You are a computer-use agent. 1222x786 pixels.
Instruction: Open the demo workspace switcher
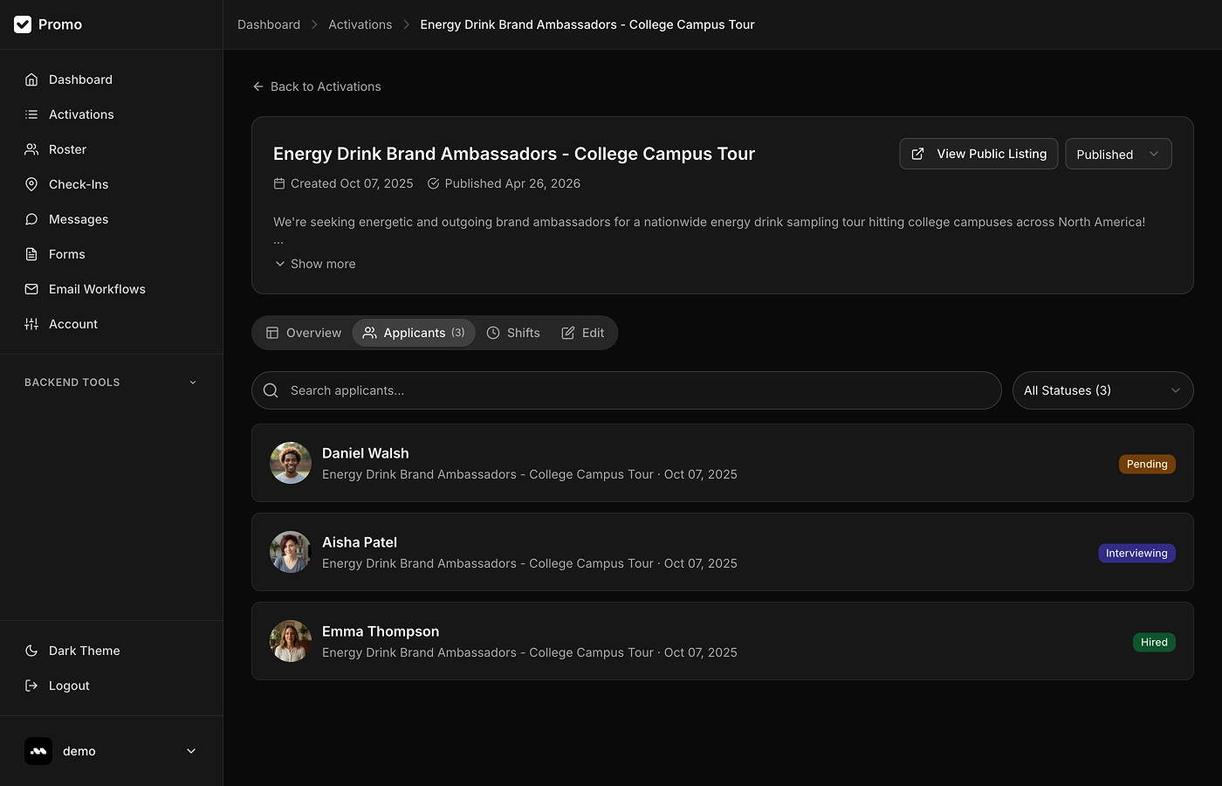point(111,751)
